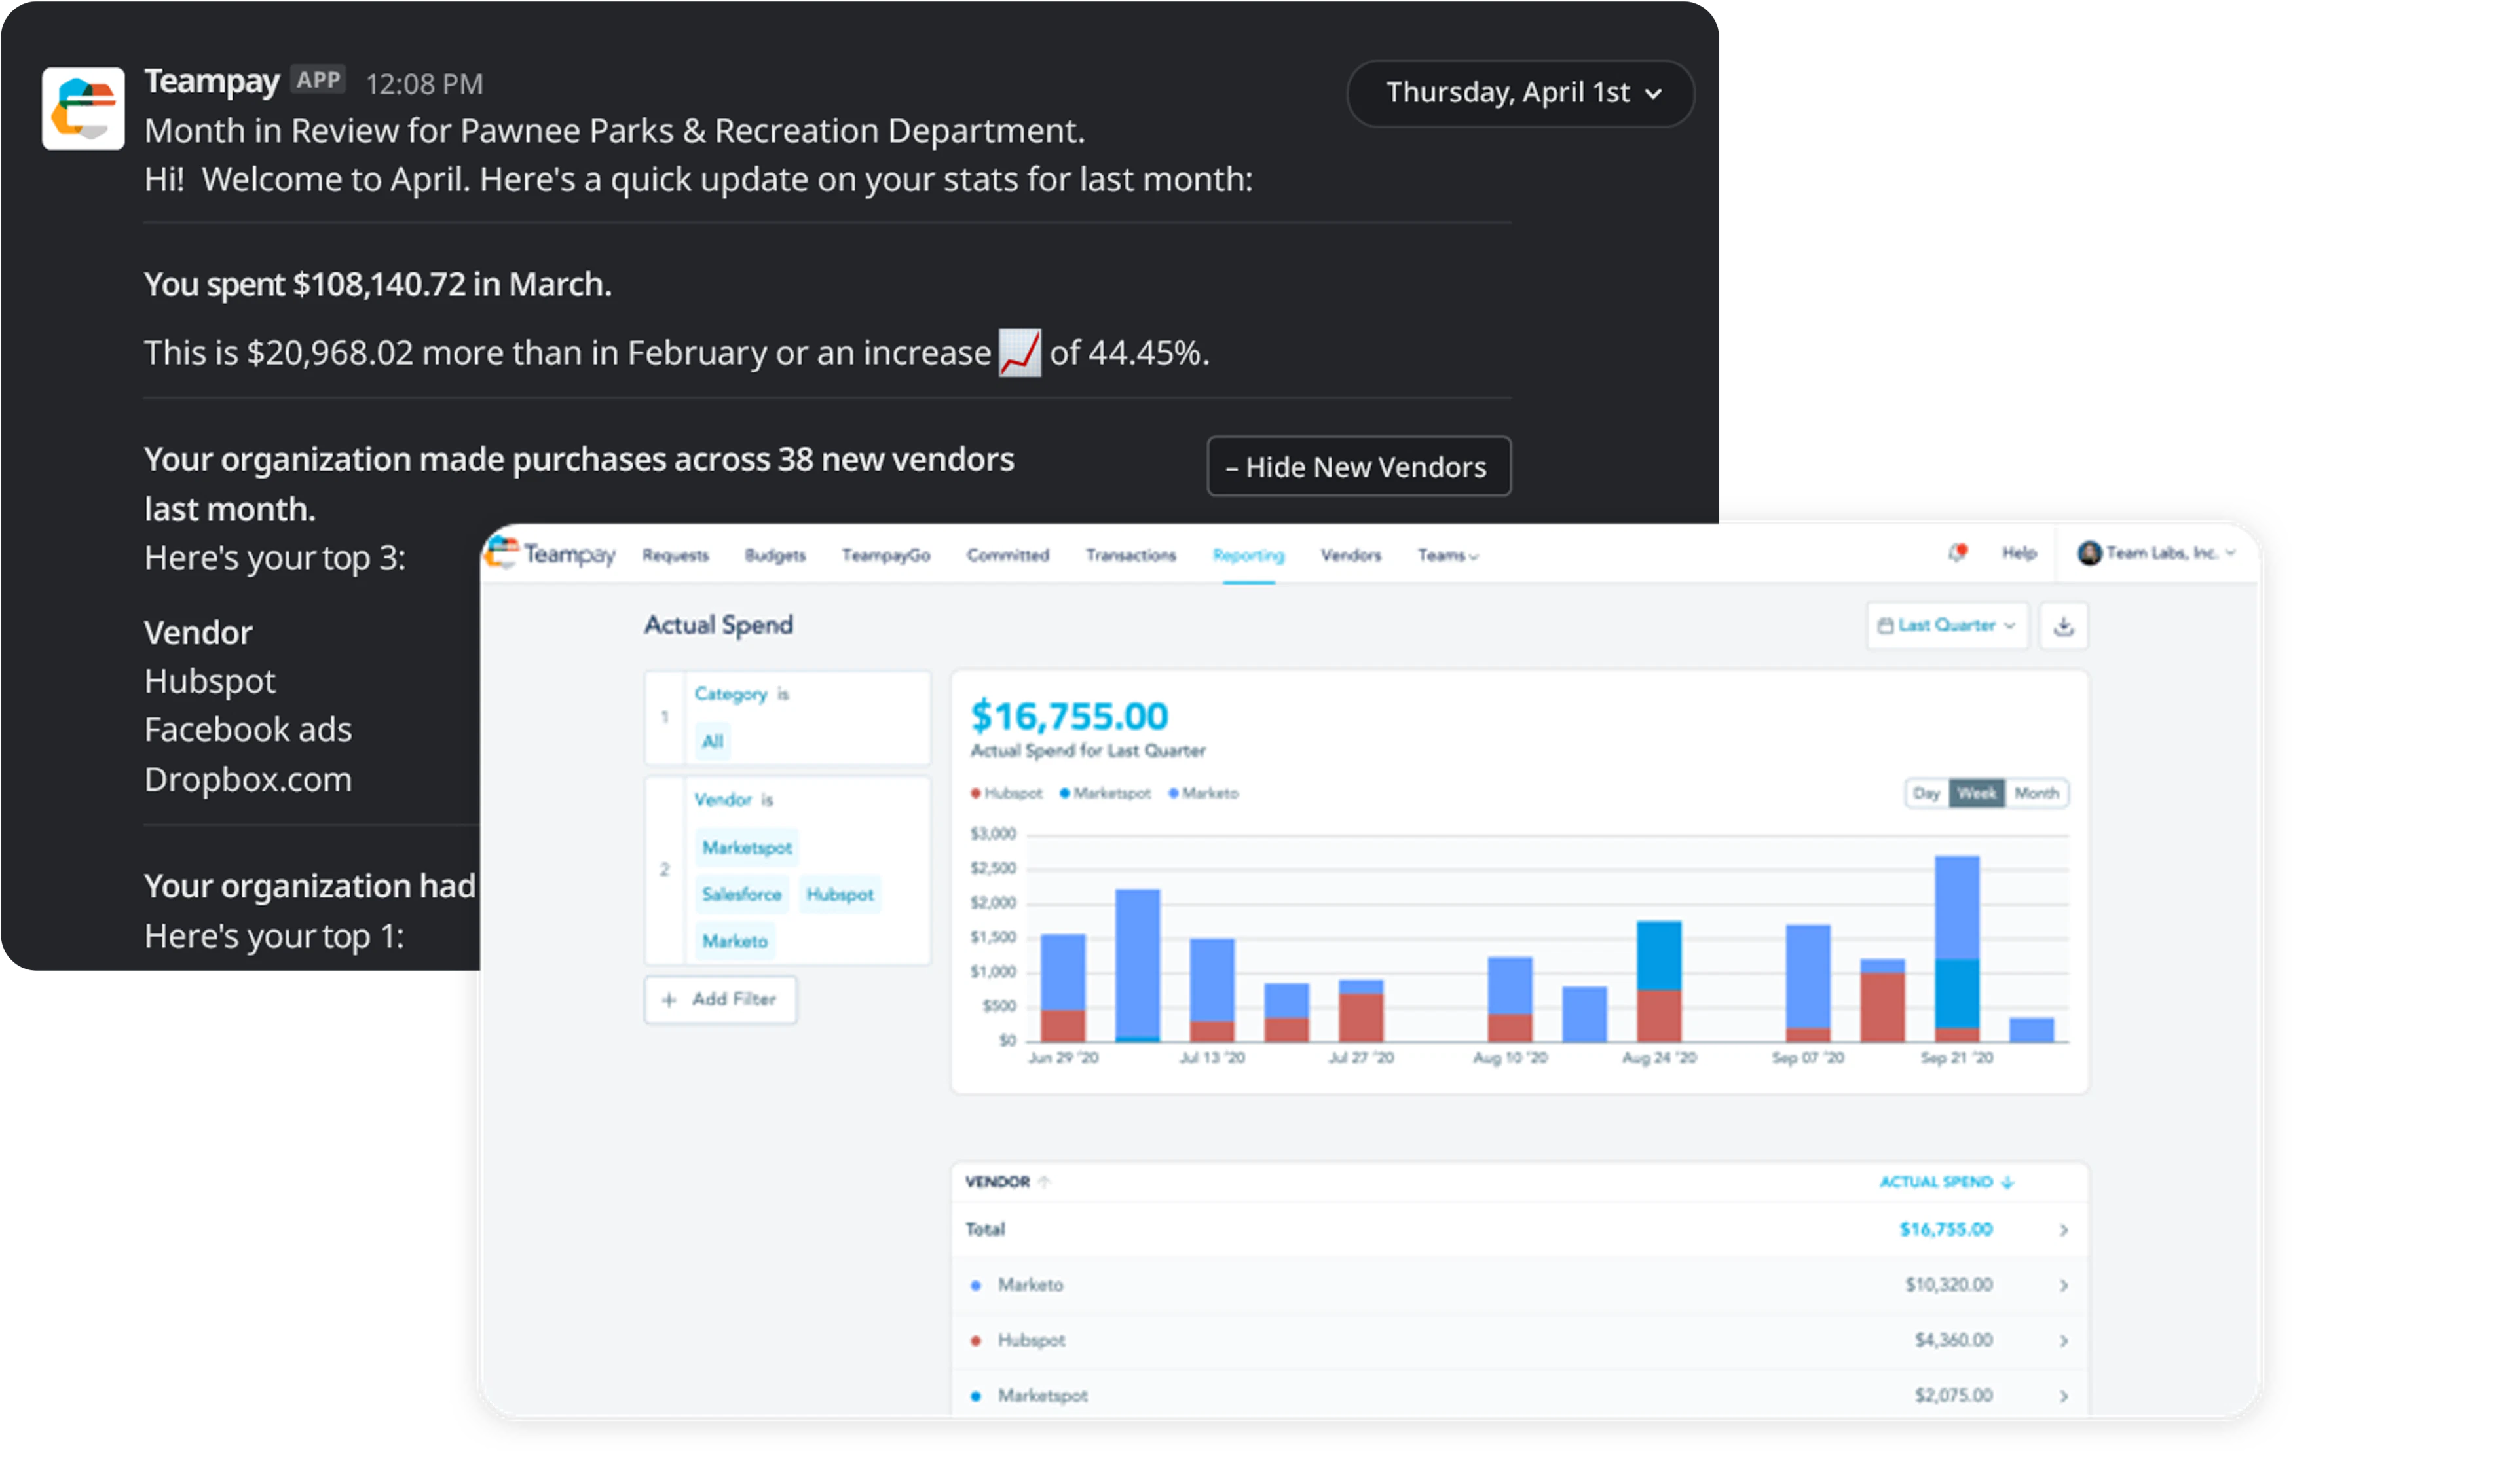Click the download report icon
The image size is (2515, 1484).
coord(2064,625)
